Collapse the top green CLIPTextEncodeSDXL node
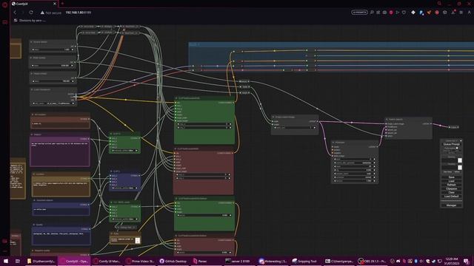This screenshot has height=266, width=474. point(176,98)
